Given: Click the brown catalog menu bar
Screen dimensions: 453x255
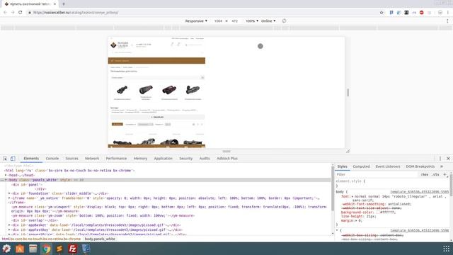Looking at the screenshot, I should tap(156, 61).
